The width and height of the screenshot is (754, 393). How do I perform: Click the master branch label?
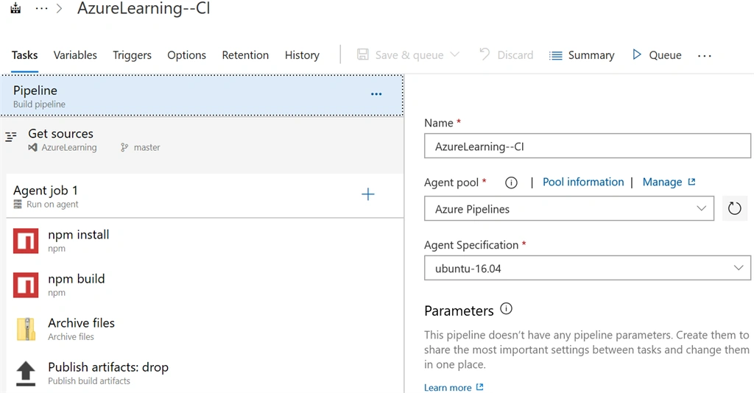click(x=147, y=147)
